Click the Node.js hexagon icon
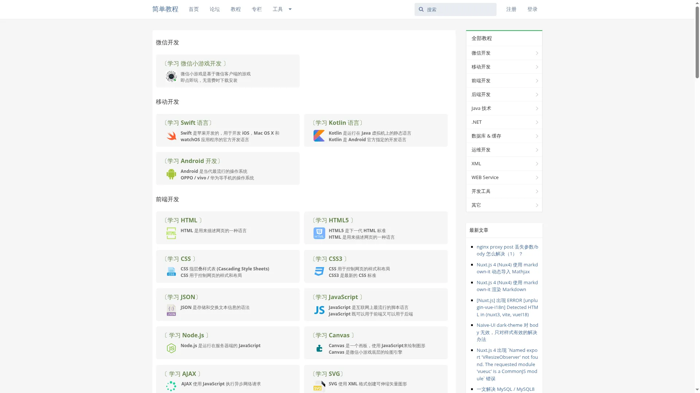700x393 pixels. pyautogui.click(x=171, y=348)
